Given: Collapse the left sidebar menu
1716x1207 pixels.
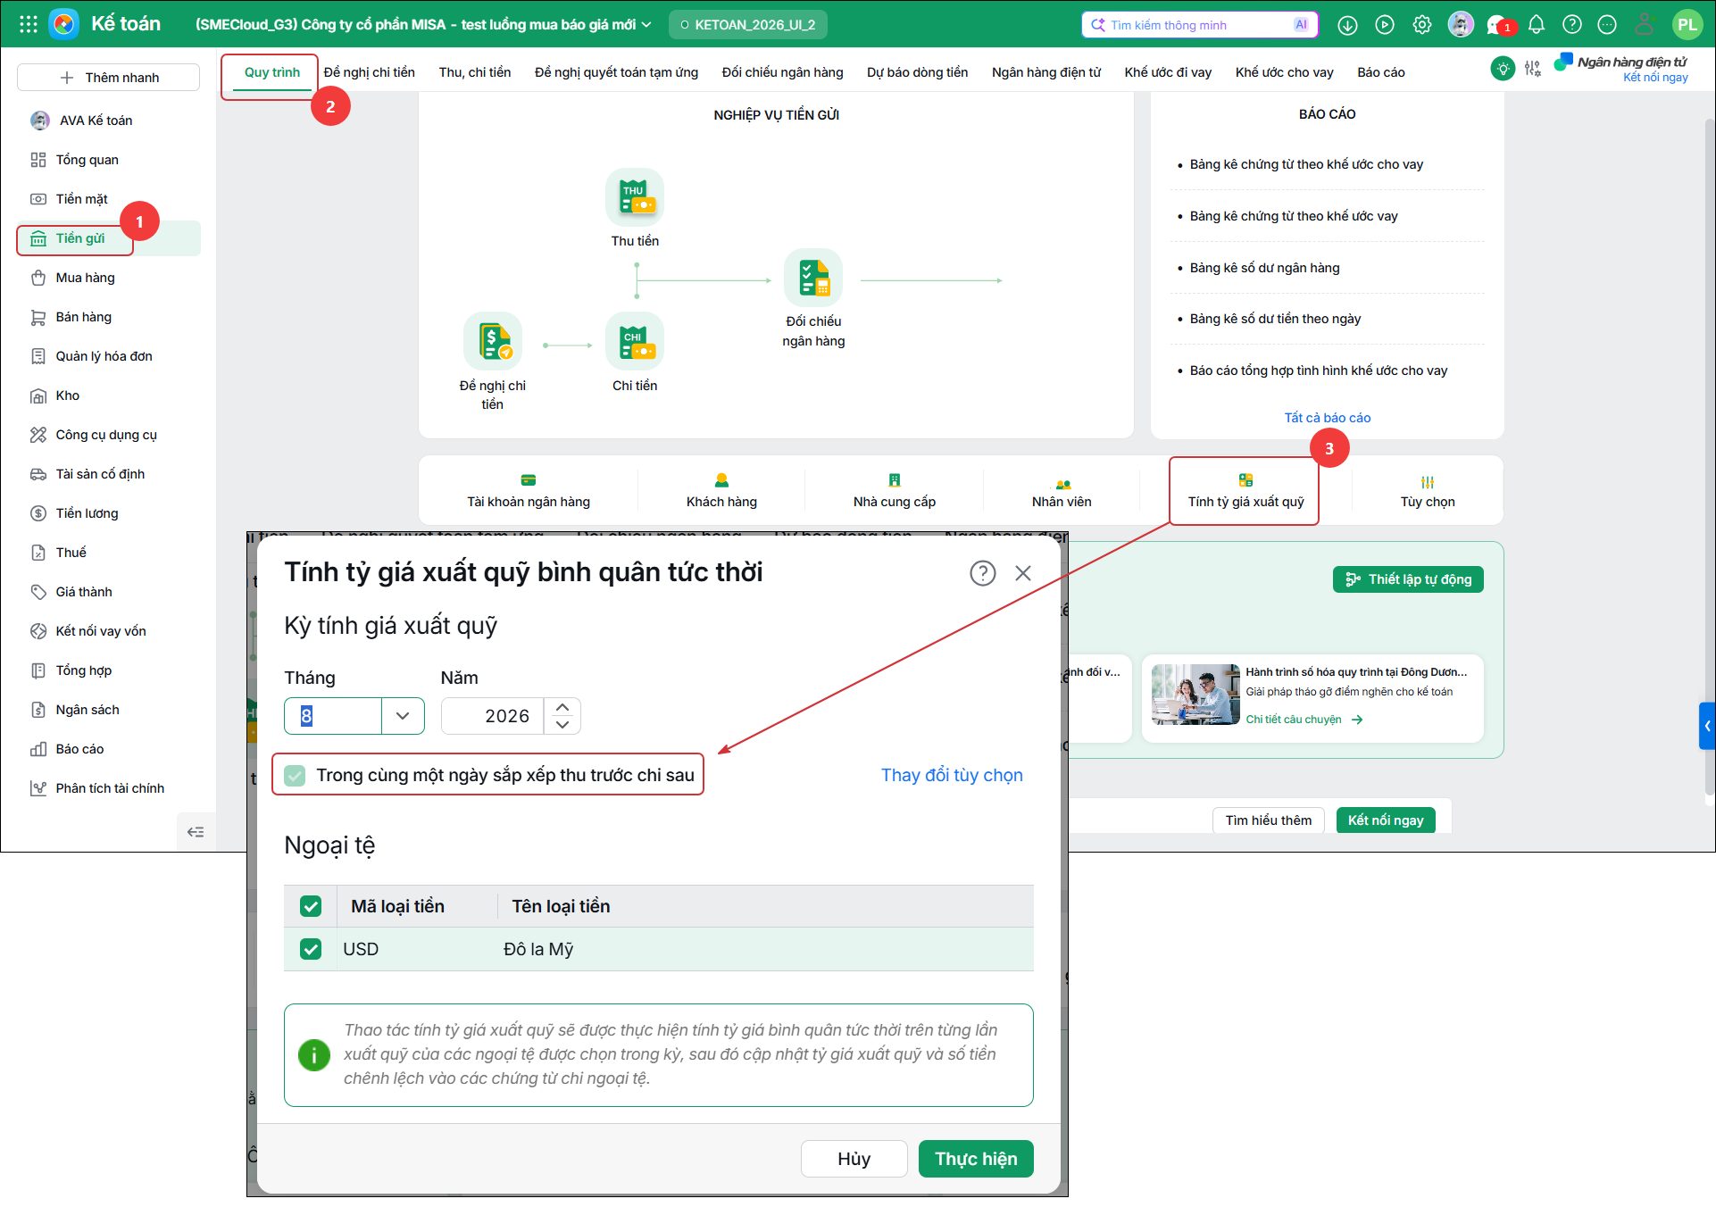Looking at the screenshot, I should click(x=196, y=832).
